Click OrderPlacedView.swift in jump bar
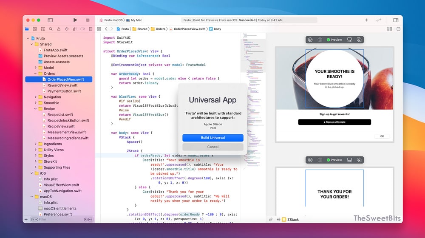 [x=187, y=29]
